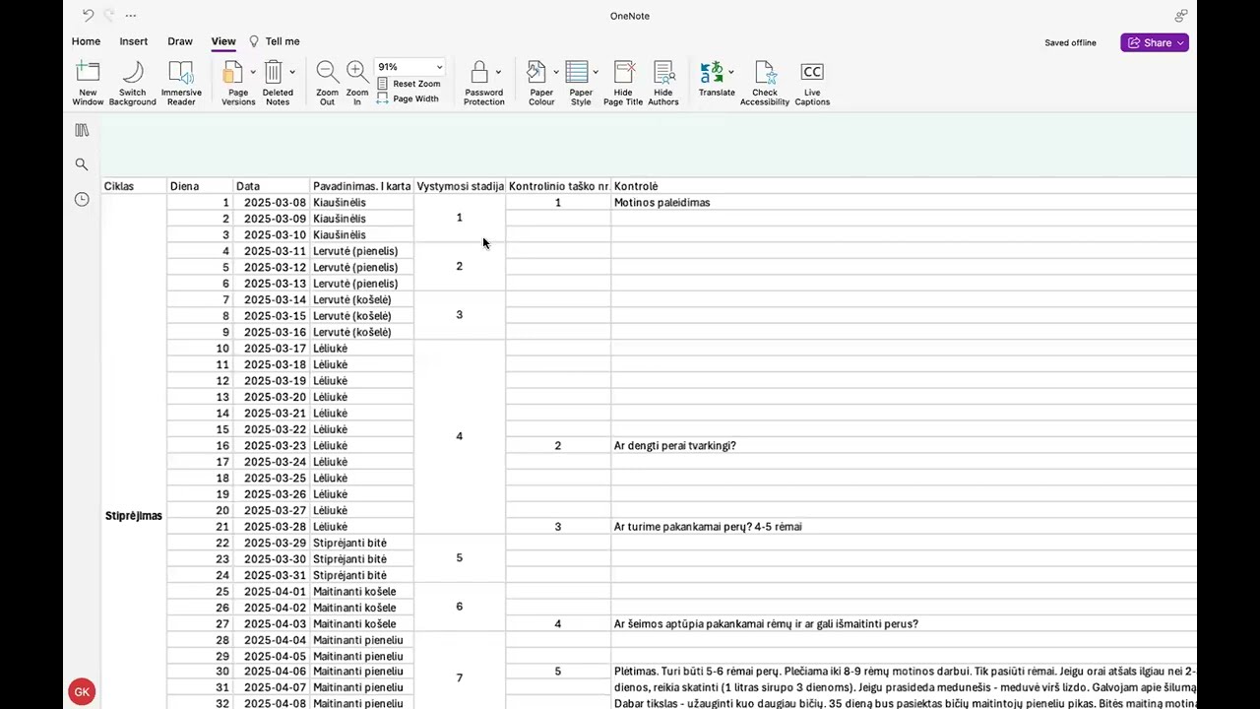This screenshot has height=709, width=1260.
Task: Open search from the sidebar
Action: click(82, 164)
